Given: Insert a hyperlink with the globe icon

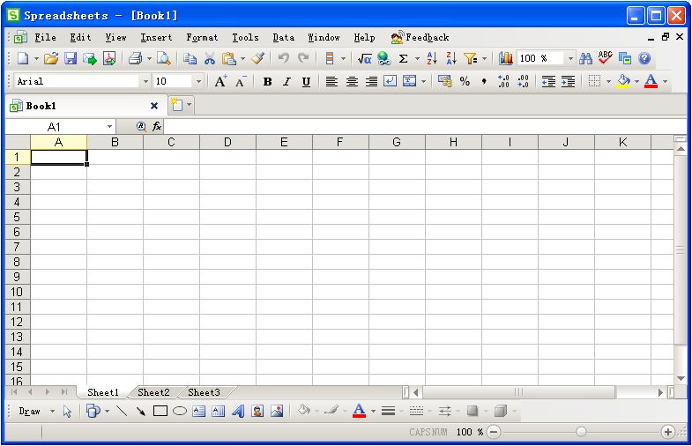Looking at the screenshot, I should click(384, 58).
